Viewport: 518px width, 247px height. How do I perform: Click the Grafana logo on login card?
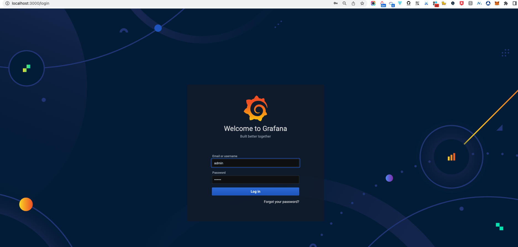pos(256,108)
